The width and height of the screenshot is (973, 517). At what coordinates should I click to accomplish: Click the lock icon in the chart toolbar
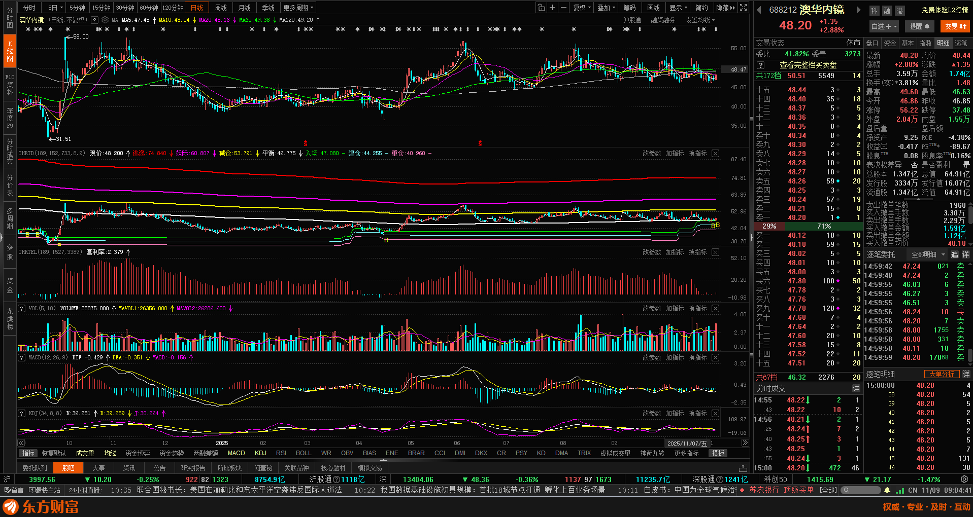[x=542, y=8]
